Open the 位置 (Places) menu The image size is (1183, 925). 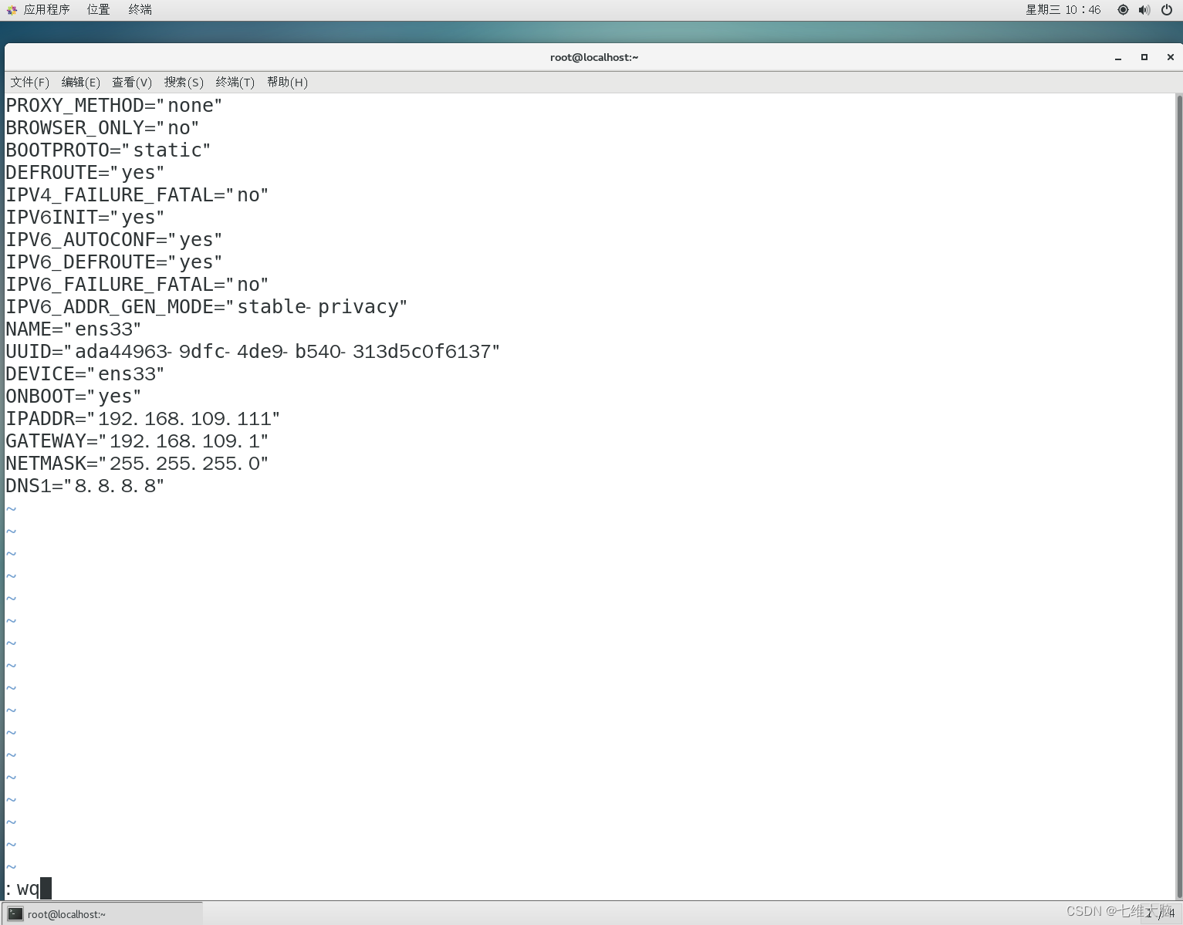98,10
